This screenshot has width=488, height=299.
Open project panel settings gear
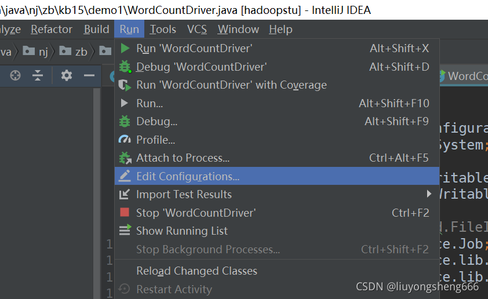click(66, 75)
